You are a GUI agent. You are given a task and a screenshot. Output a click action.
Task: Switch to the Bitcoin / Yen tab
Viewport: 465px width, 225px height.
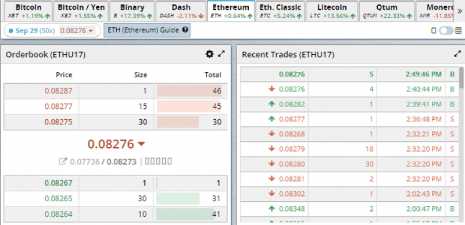(x=81, y=11)
